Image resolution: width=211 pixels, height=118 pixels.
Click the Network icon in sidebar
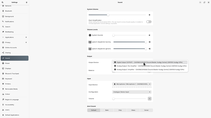[x=3, y=6]
